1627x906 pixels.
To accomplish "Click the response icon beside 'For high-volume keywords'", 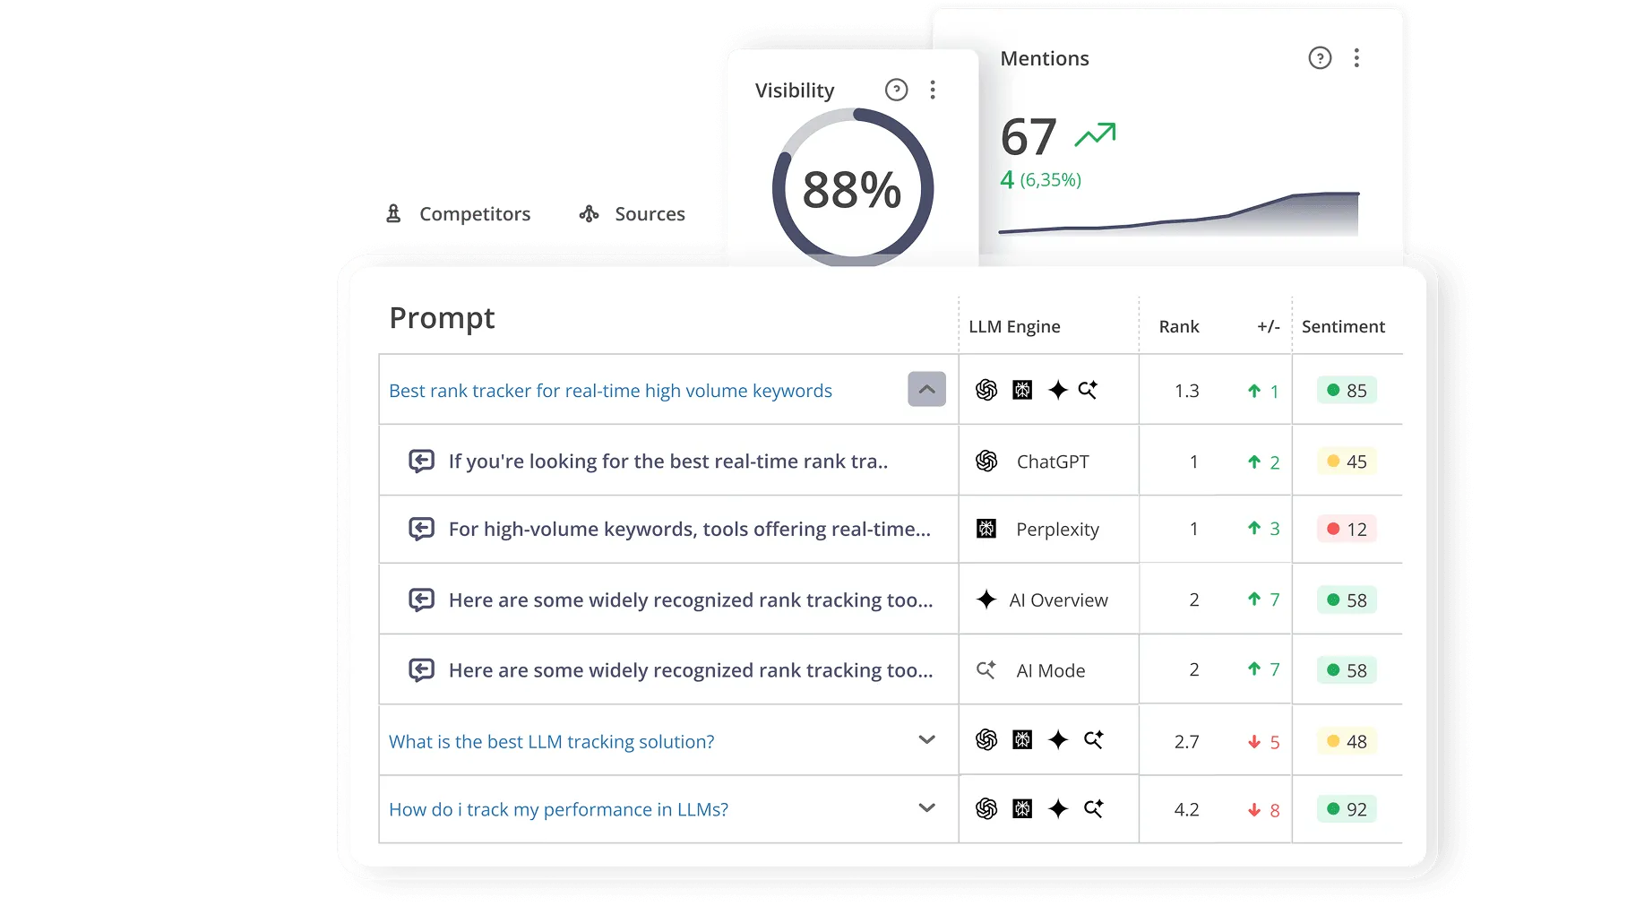I will click(422, 529).
